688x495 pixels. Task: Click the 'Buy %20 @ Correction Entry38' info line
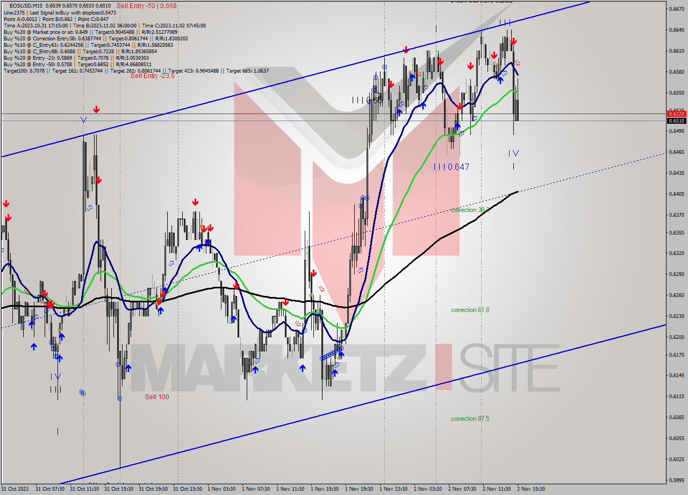click(96, 38)
